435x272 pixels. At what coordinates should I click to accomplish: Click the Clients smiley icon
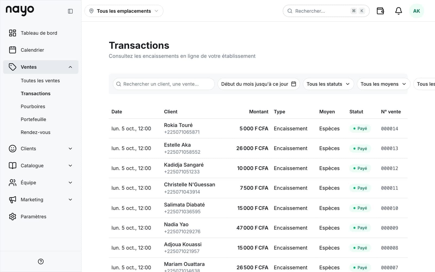13,149
